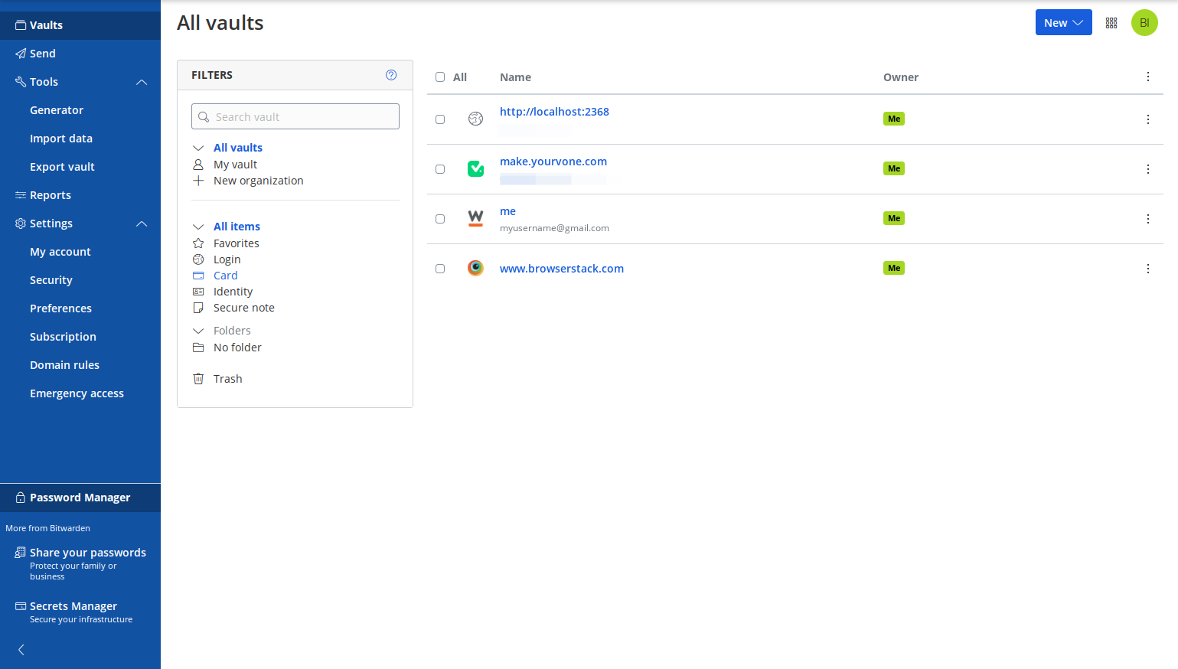Collapse the Tools section chevron
The height and width of the screenshot is (669, 1178).
pyautogui.click(x=142, y=82)
